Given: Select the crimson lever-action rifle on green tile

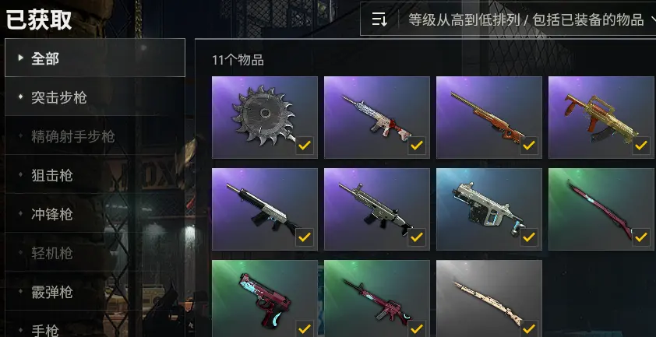Looking at the screenshot, I should (601, 209).
